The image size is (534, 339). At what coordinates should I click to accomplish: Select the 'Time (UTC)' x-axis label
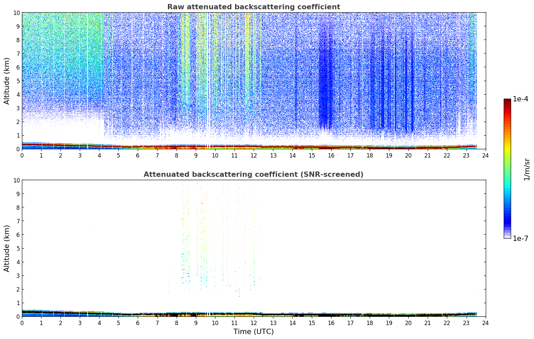pos(253,331)
